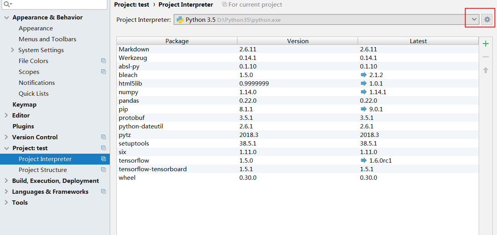This screenshot has height=235, width=497.
Task: Collapse the Appearance & Behavior section
Action: pos(7,18)
